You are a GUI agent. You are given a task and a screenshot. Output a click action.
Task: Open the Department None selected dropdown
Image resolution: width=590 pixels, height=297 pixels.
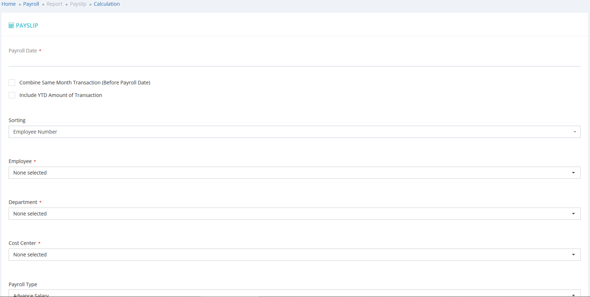(x=287, y=214)
